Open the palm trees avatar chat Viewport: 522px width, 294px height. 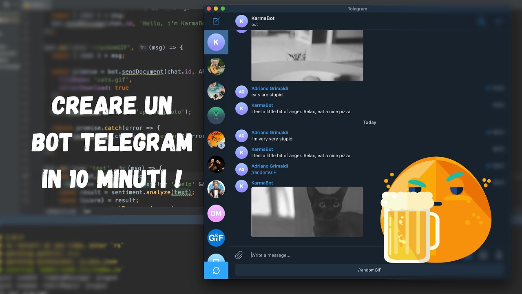point(216,91)
